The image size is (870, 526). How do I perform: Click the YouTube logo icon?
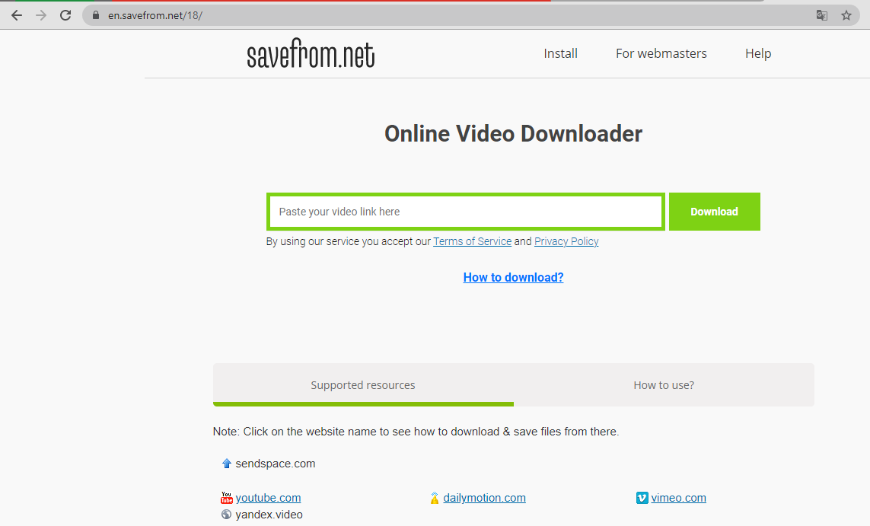pyautogui.click(x=226, y=498)
